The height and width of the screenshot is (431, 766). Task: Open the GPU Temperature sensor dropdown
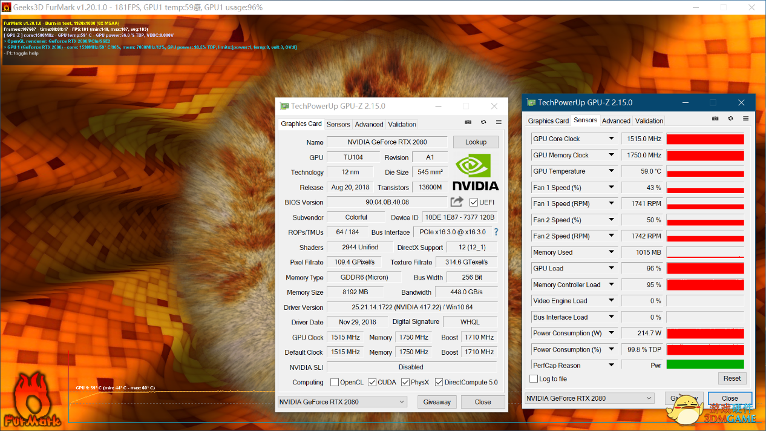point(612,171)
